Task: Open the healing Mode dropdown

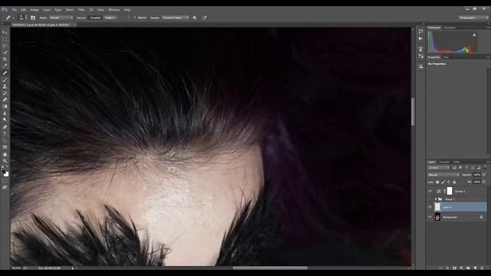Action: [61, 18]
